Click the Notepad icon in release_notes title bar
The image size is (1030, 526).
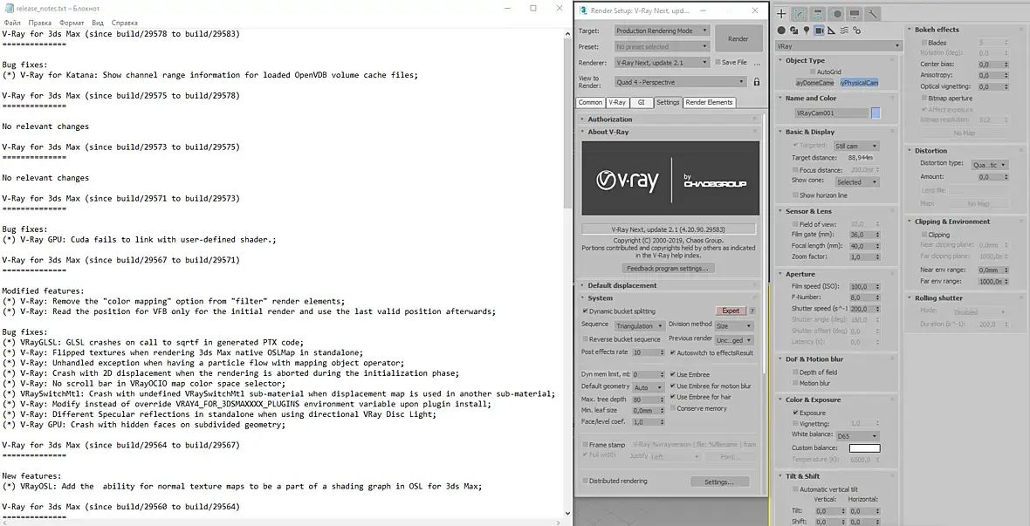(x=10, y=9)
